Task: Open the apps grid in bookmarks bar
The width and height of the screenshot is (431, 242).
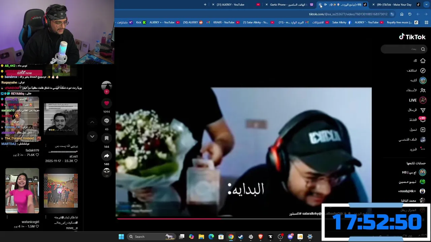Action: tap(426, 23)
